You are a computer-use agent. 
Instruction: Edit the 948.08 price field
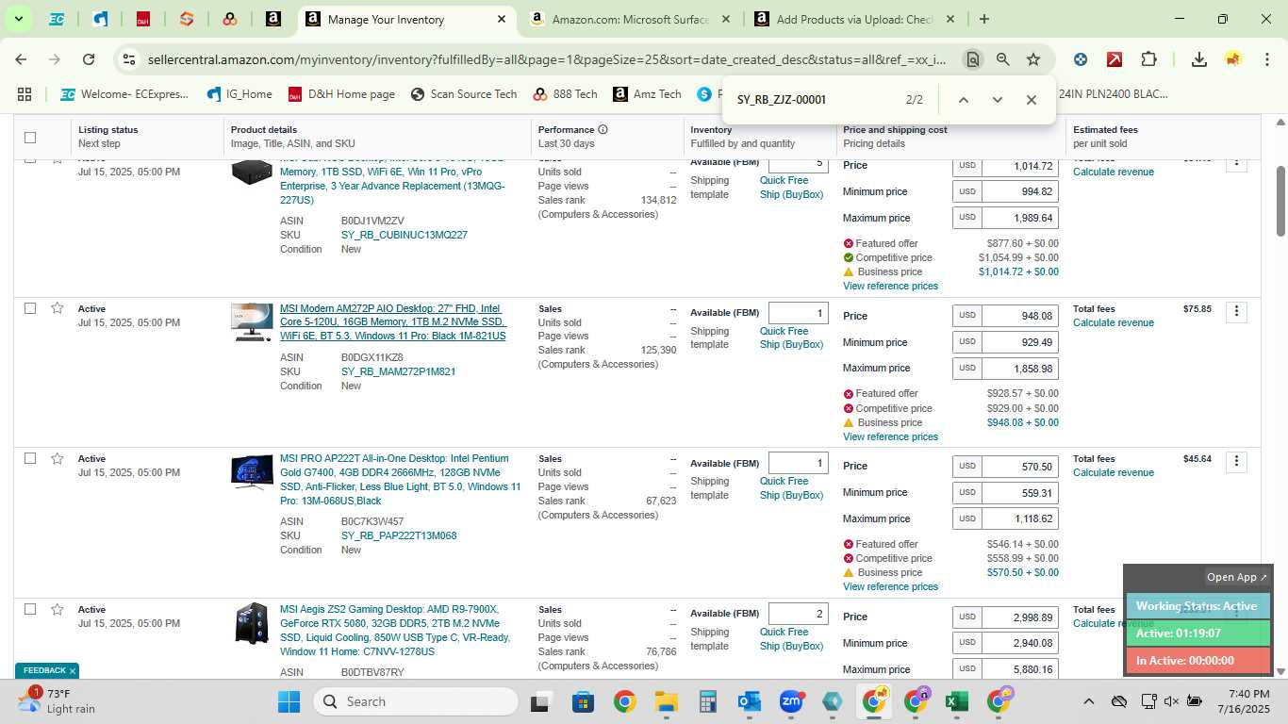click(1019, 316)
